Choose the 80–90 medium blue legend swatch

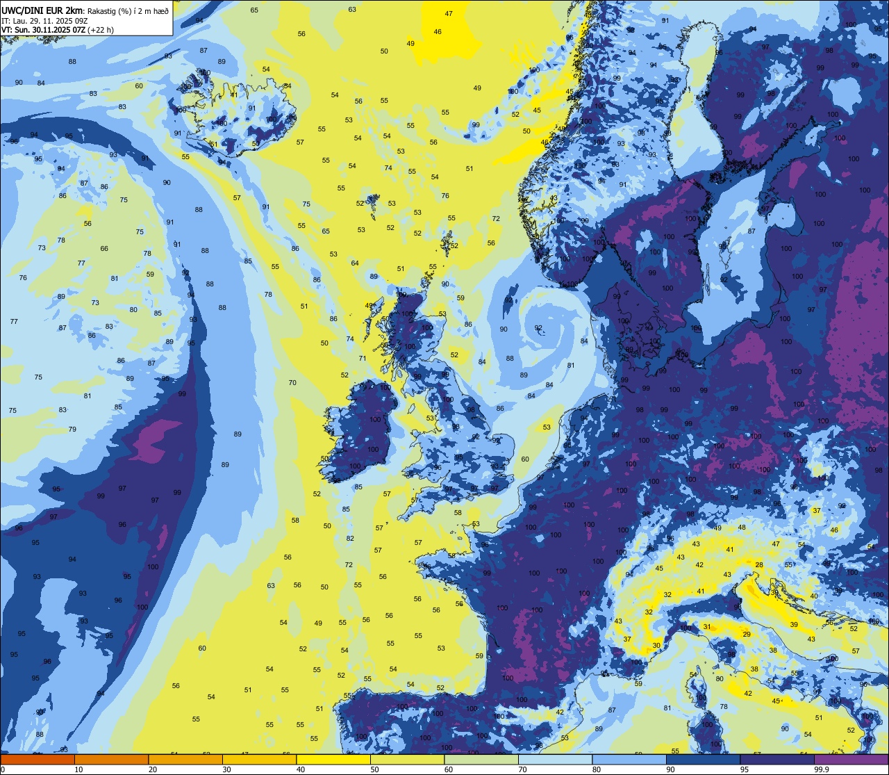coord(629,759)
